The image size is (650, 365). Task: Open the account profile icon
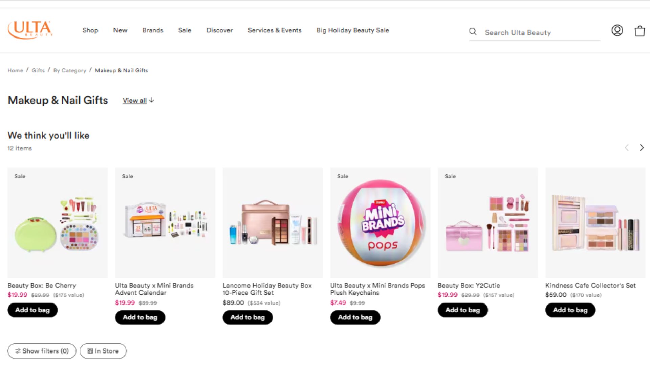(x=617, y=31)
